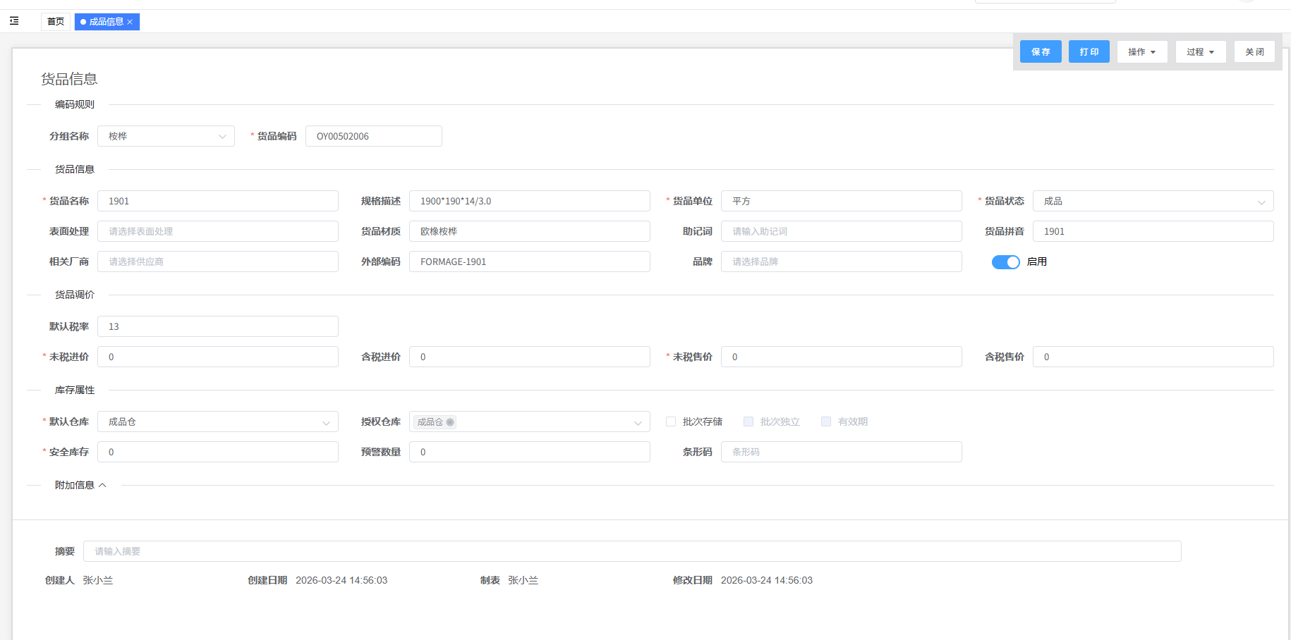Expand the 分组名称 dropdown

pyautogui.click(x=222, y=137)
